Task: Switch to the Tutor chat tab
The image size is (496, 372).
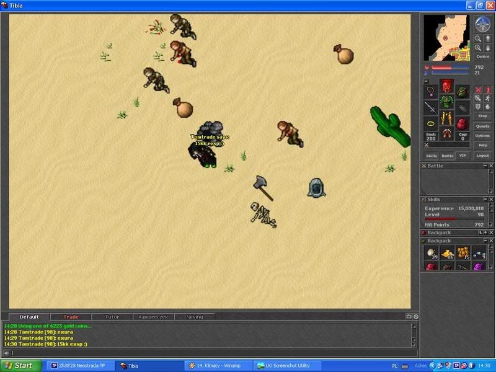Action: (x=112, y=317)
